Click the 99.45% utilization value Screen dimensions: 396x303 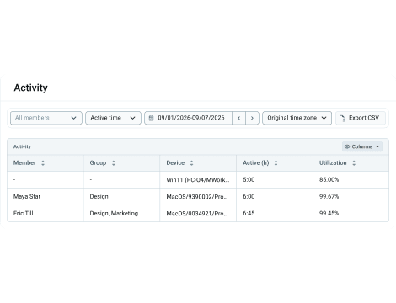click(x=329, y=213)
